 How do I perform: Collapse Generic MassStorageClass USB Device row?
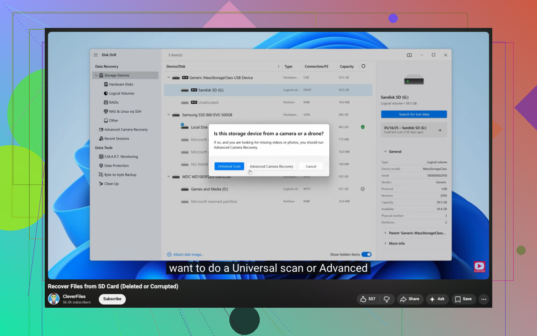(x=169, y=77)
